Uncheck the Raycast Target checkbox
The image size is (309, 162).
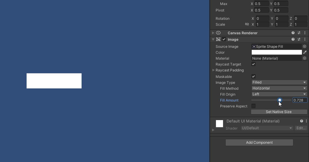click(x=253, y=64)
